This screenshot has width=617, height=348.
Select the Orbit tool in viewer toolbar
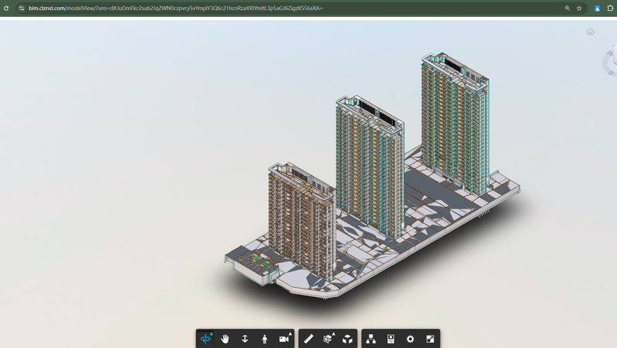click(x=206, y=339)
